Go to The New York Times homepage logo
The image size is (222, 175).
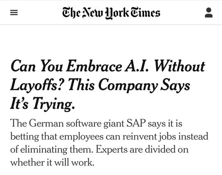pyautogui.click(x=111, y=13)
